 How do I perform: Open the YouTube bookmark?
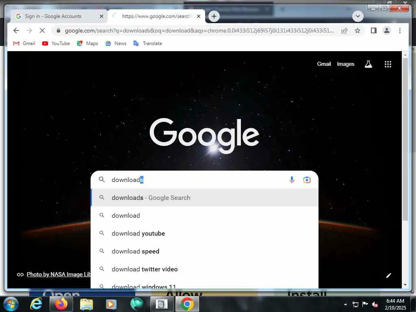(x=56, y=43)
